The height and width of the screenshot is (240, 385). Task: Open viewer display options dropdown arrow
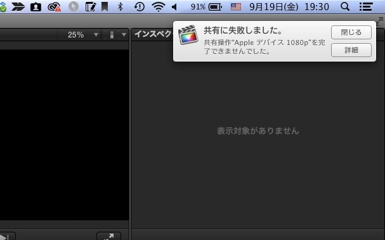tap(124, 35)
